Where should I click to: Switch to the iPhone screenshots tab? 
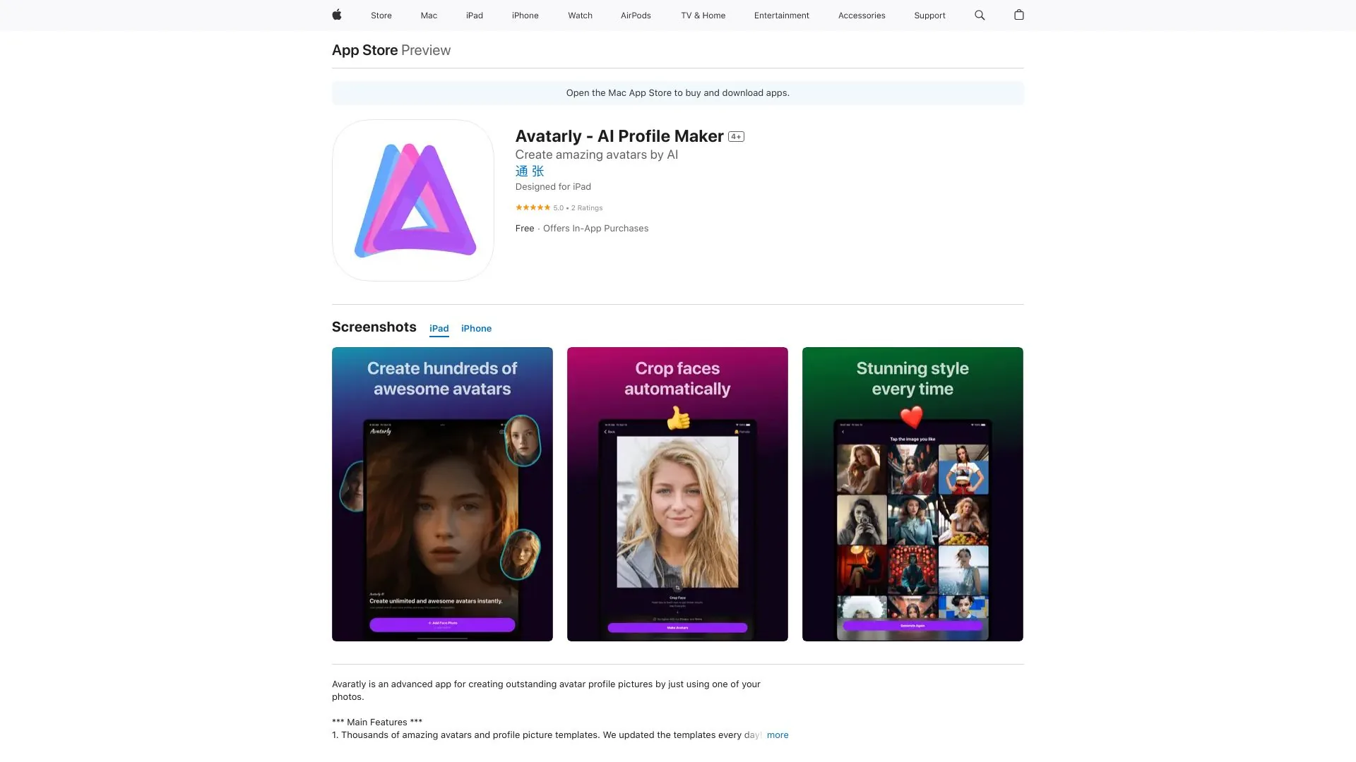point(476,329)
